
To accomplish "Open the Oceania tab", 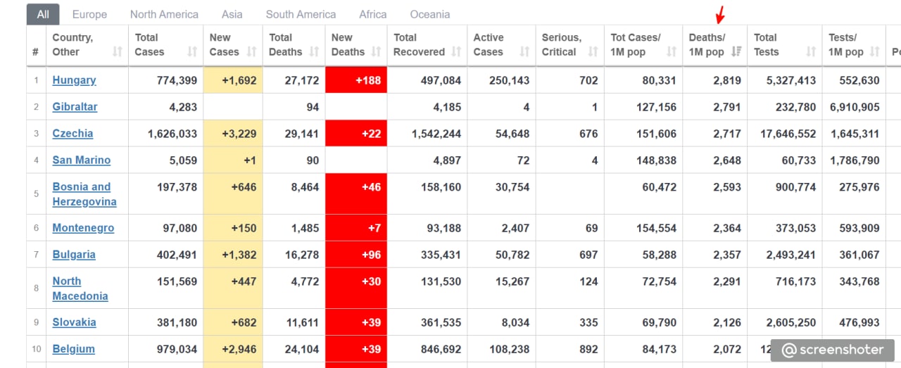I will click(x=429, y=14).
